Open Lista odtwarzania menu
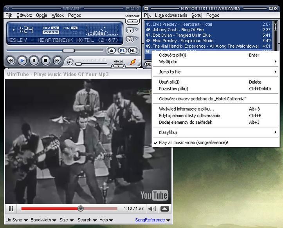 (x=171, y=15)
